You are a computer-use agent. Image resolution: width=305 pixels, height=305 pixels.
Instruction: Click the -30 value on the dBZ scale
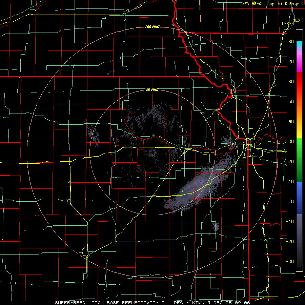(290, 261)
